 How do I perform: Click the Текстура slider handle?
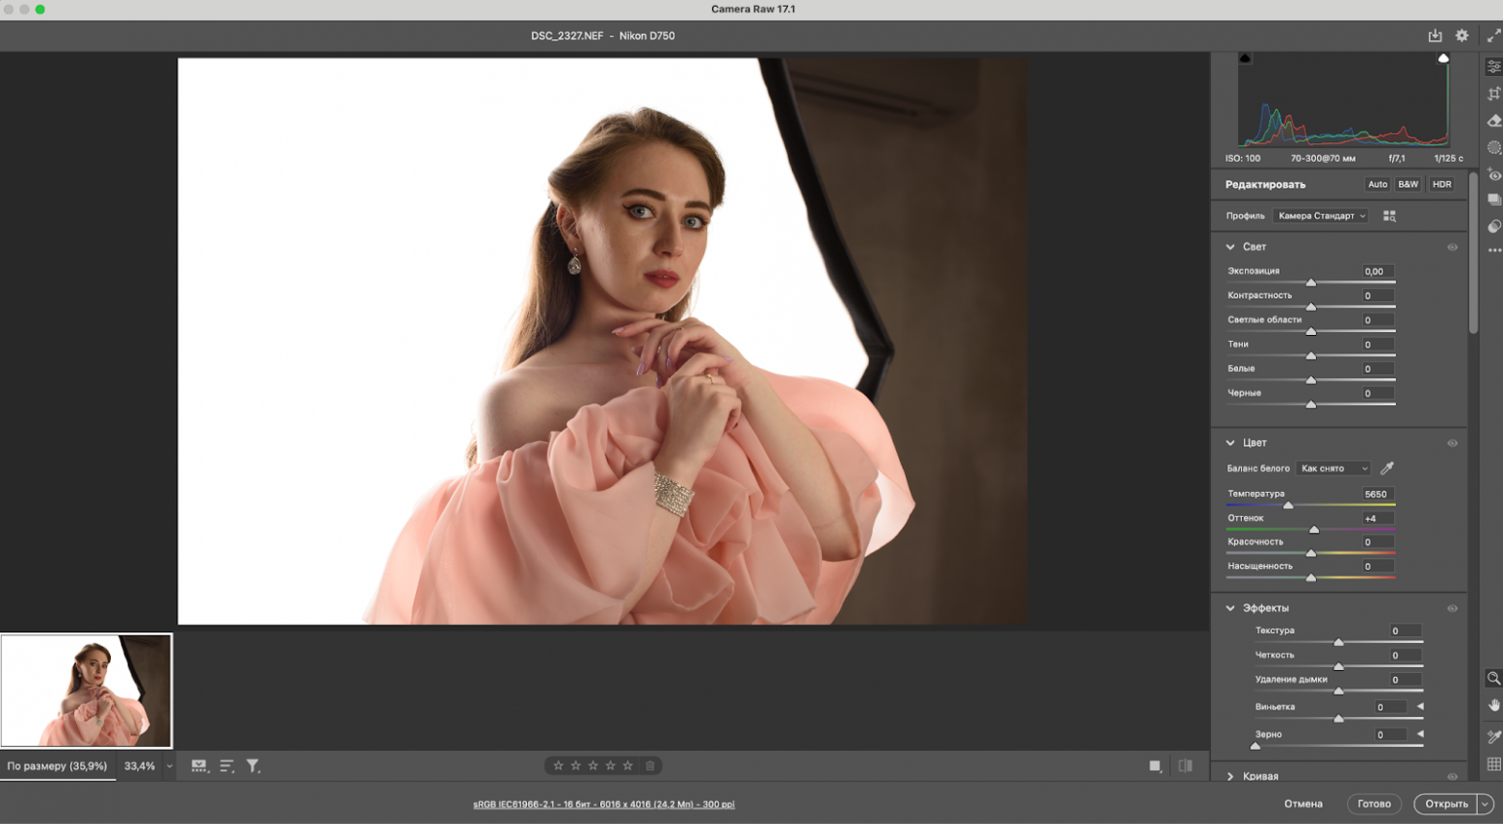(1338, 641)
